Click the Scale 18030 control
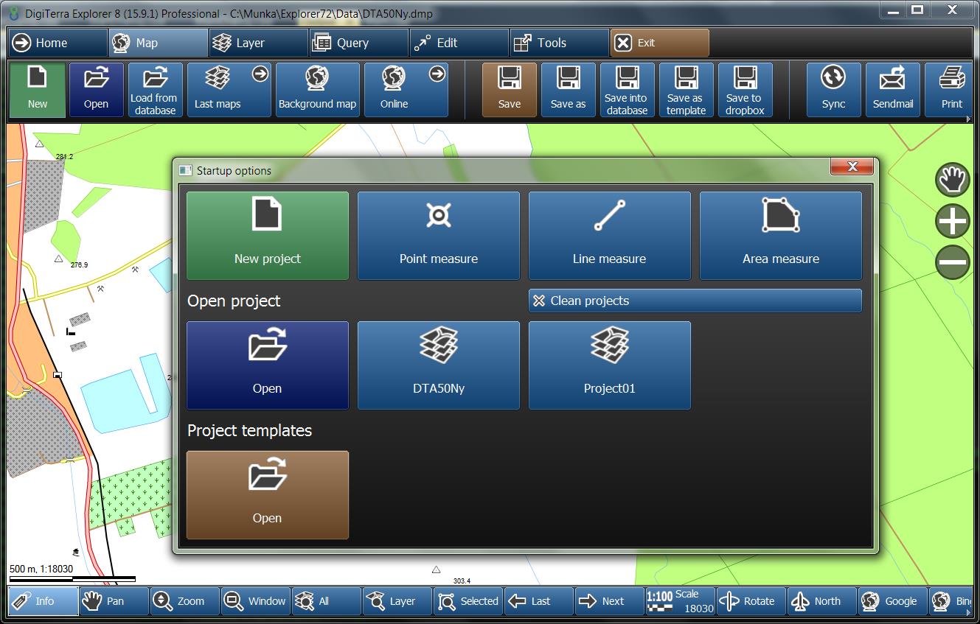980x624 pixels. (681, 601)
